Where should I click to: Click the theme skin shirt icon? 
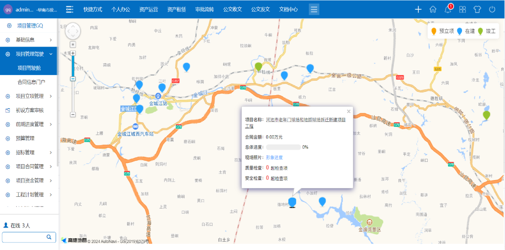[477, 9]
